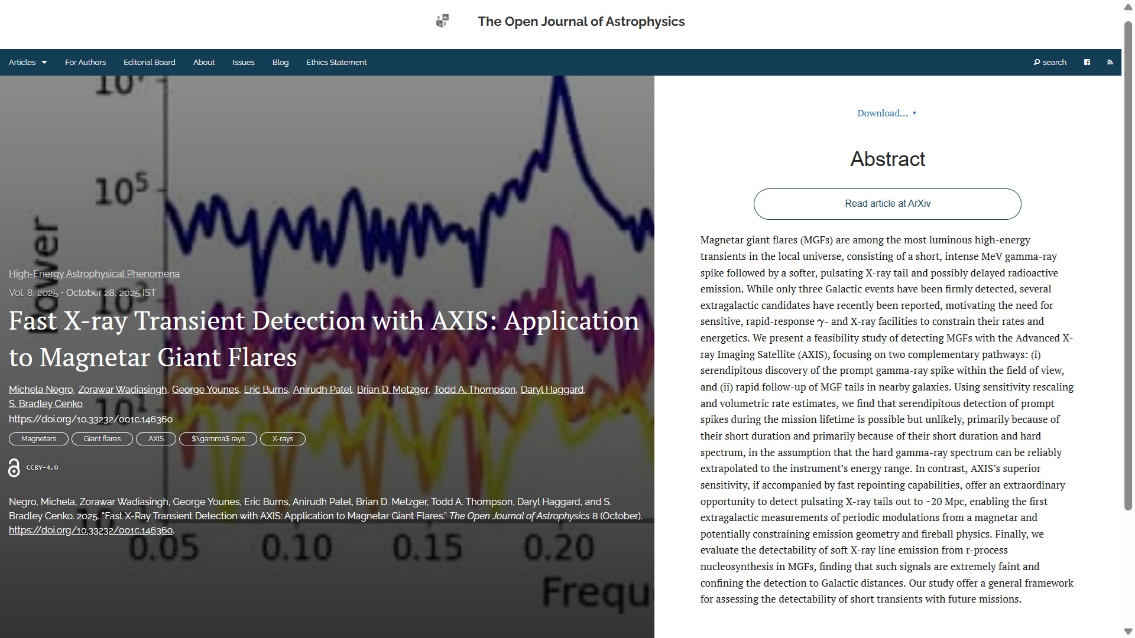Go to Editorial Board page
The image size is (1135, 638).
[x=149, y=62]
